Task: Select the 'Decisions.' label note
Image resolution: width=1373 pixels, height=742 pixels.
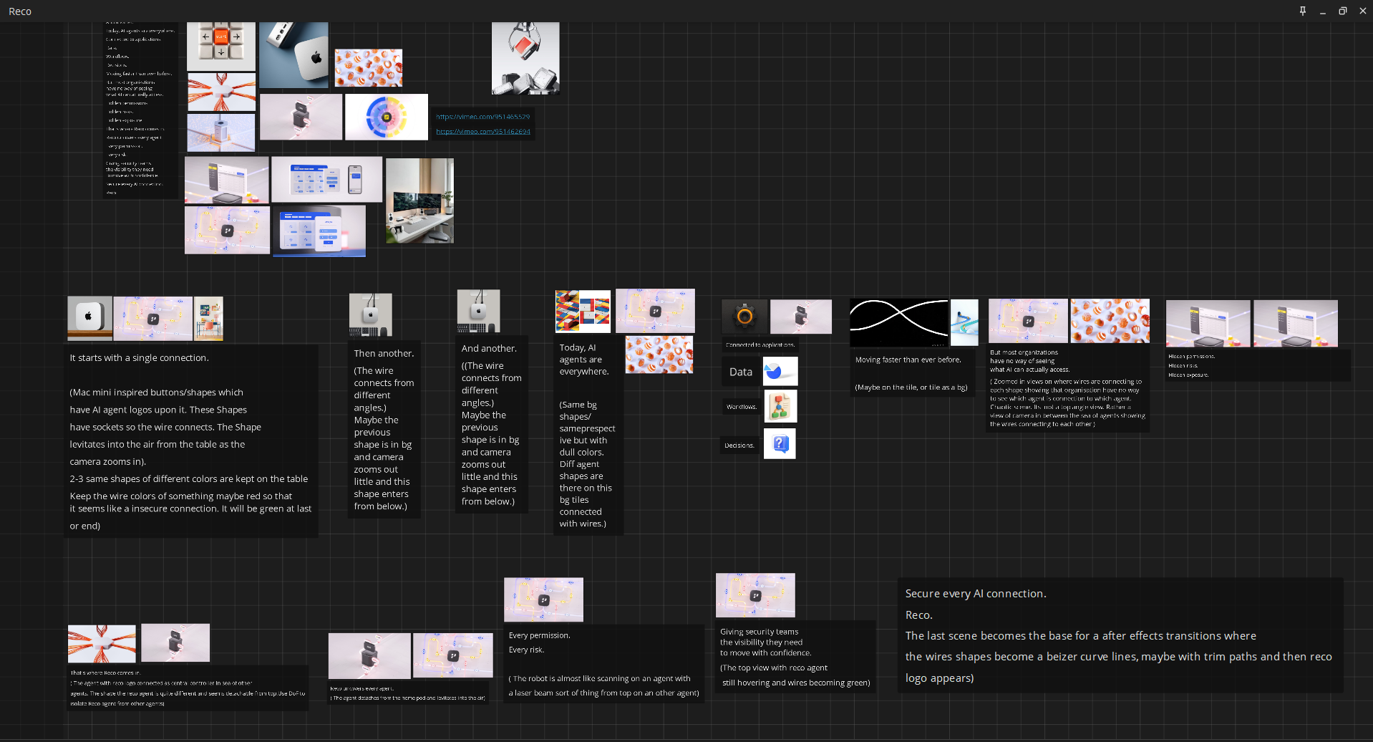Action: pos(739,445)
